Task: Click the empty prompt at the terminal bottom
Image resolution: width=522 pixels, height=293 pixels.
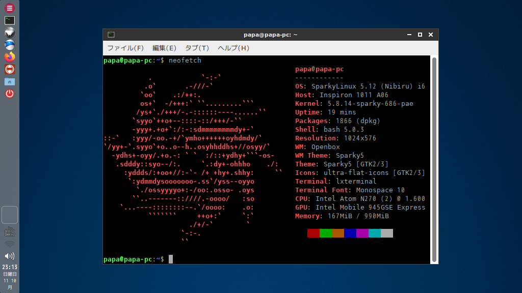Action: [x=138, y=259]
